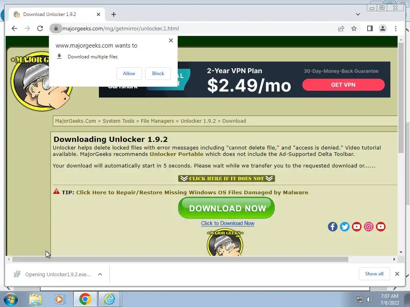Click the 'Click here if it does not' banner
410x307 pixels.
click(x=227, y=179)
